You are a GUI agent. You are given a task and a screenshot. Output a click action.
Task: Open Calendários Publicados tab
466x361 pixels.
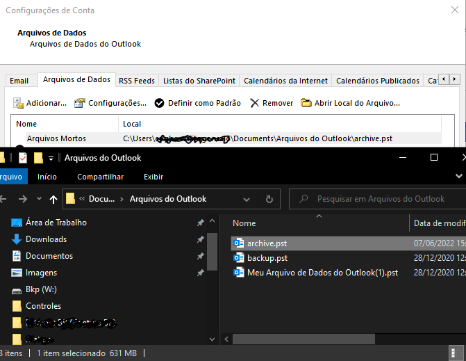[378, 81]
